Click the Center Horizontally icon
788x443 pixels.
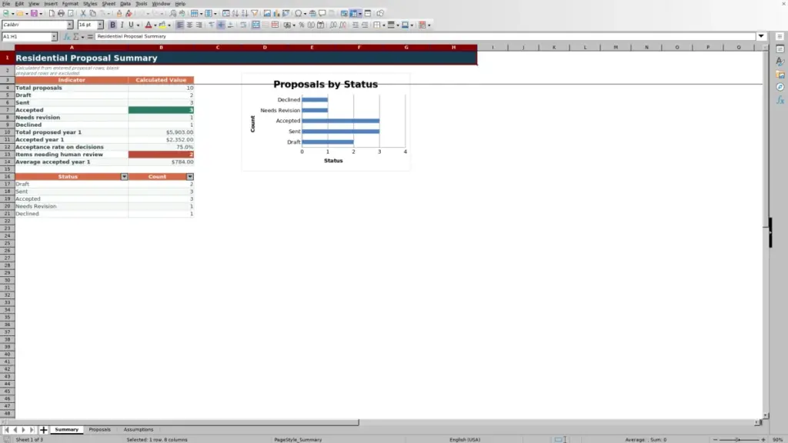click(x=189, y=25)
